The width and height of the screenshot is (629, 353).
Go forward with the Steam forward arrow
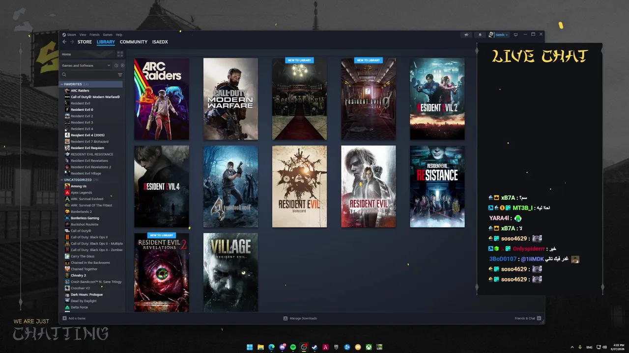pyautogui.click(x=72, y=42)
